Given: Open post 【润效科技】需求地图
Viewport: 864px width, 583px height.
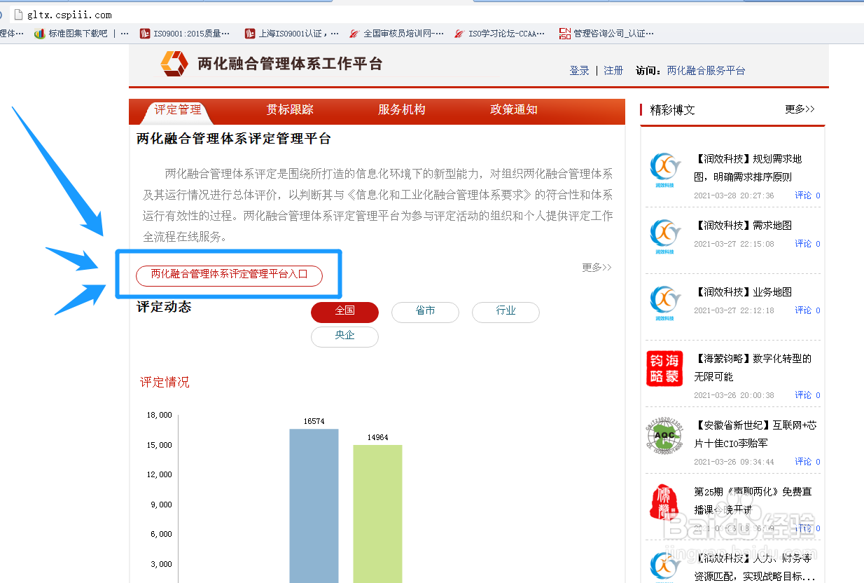Looking at the screenshot, I should [743, 226].
